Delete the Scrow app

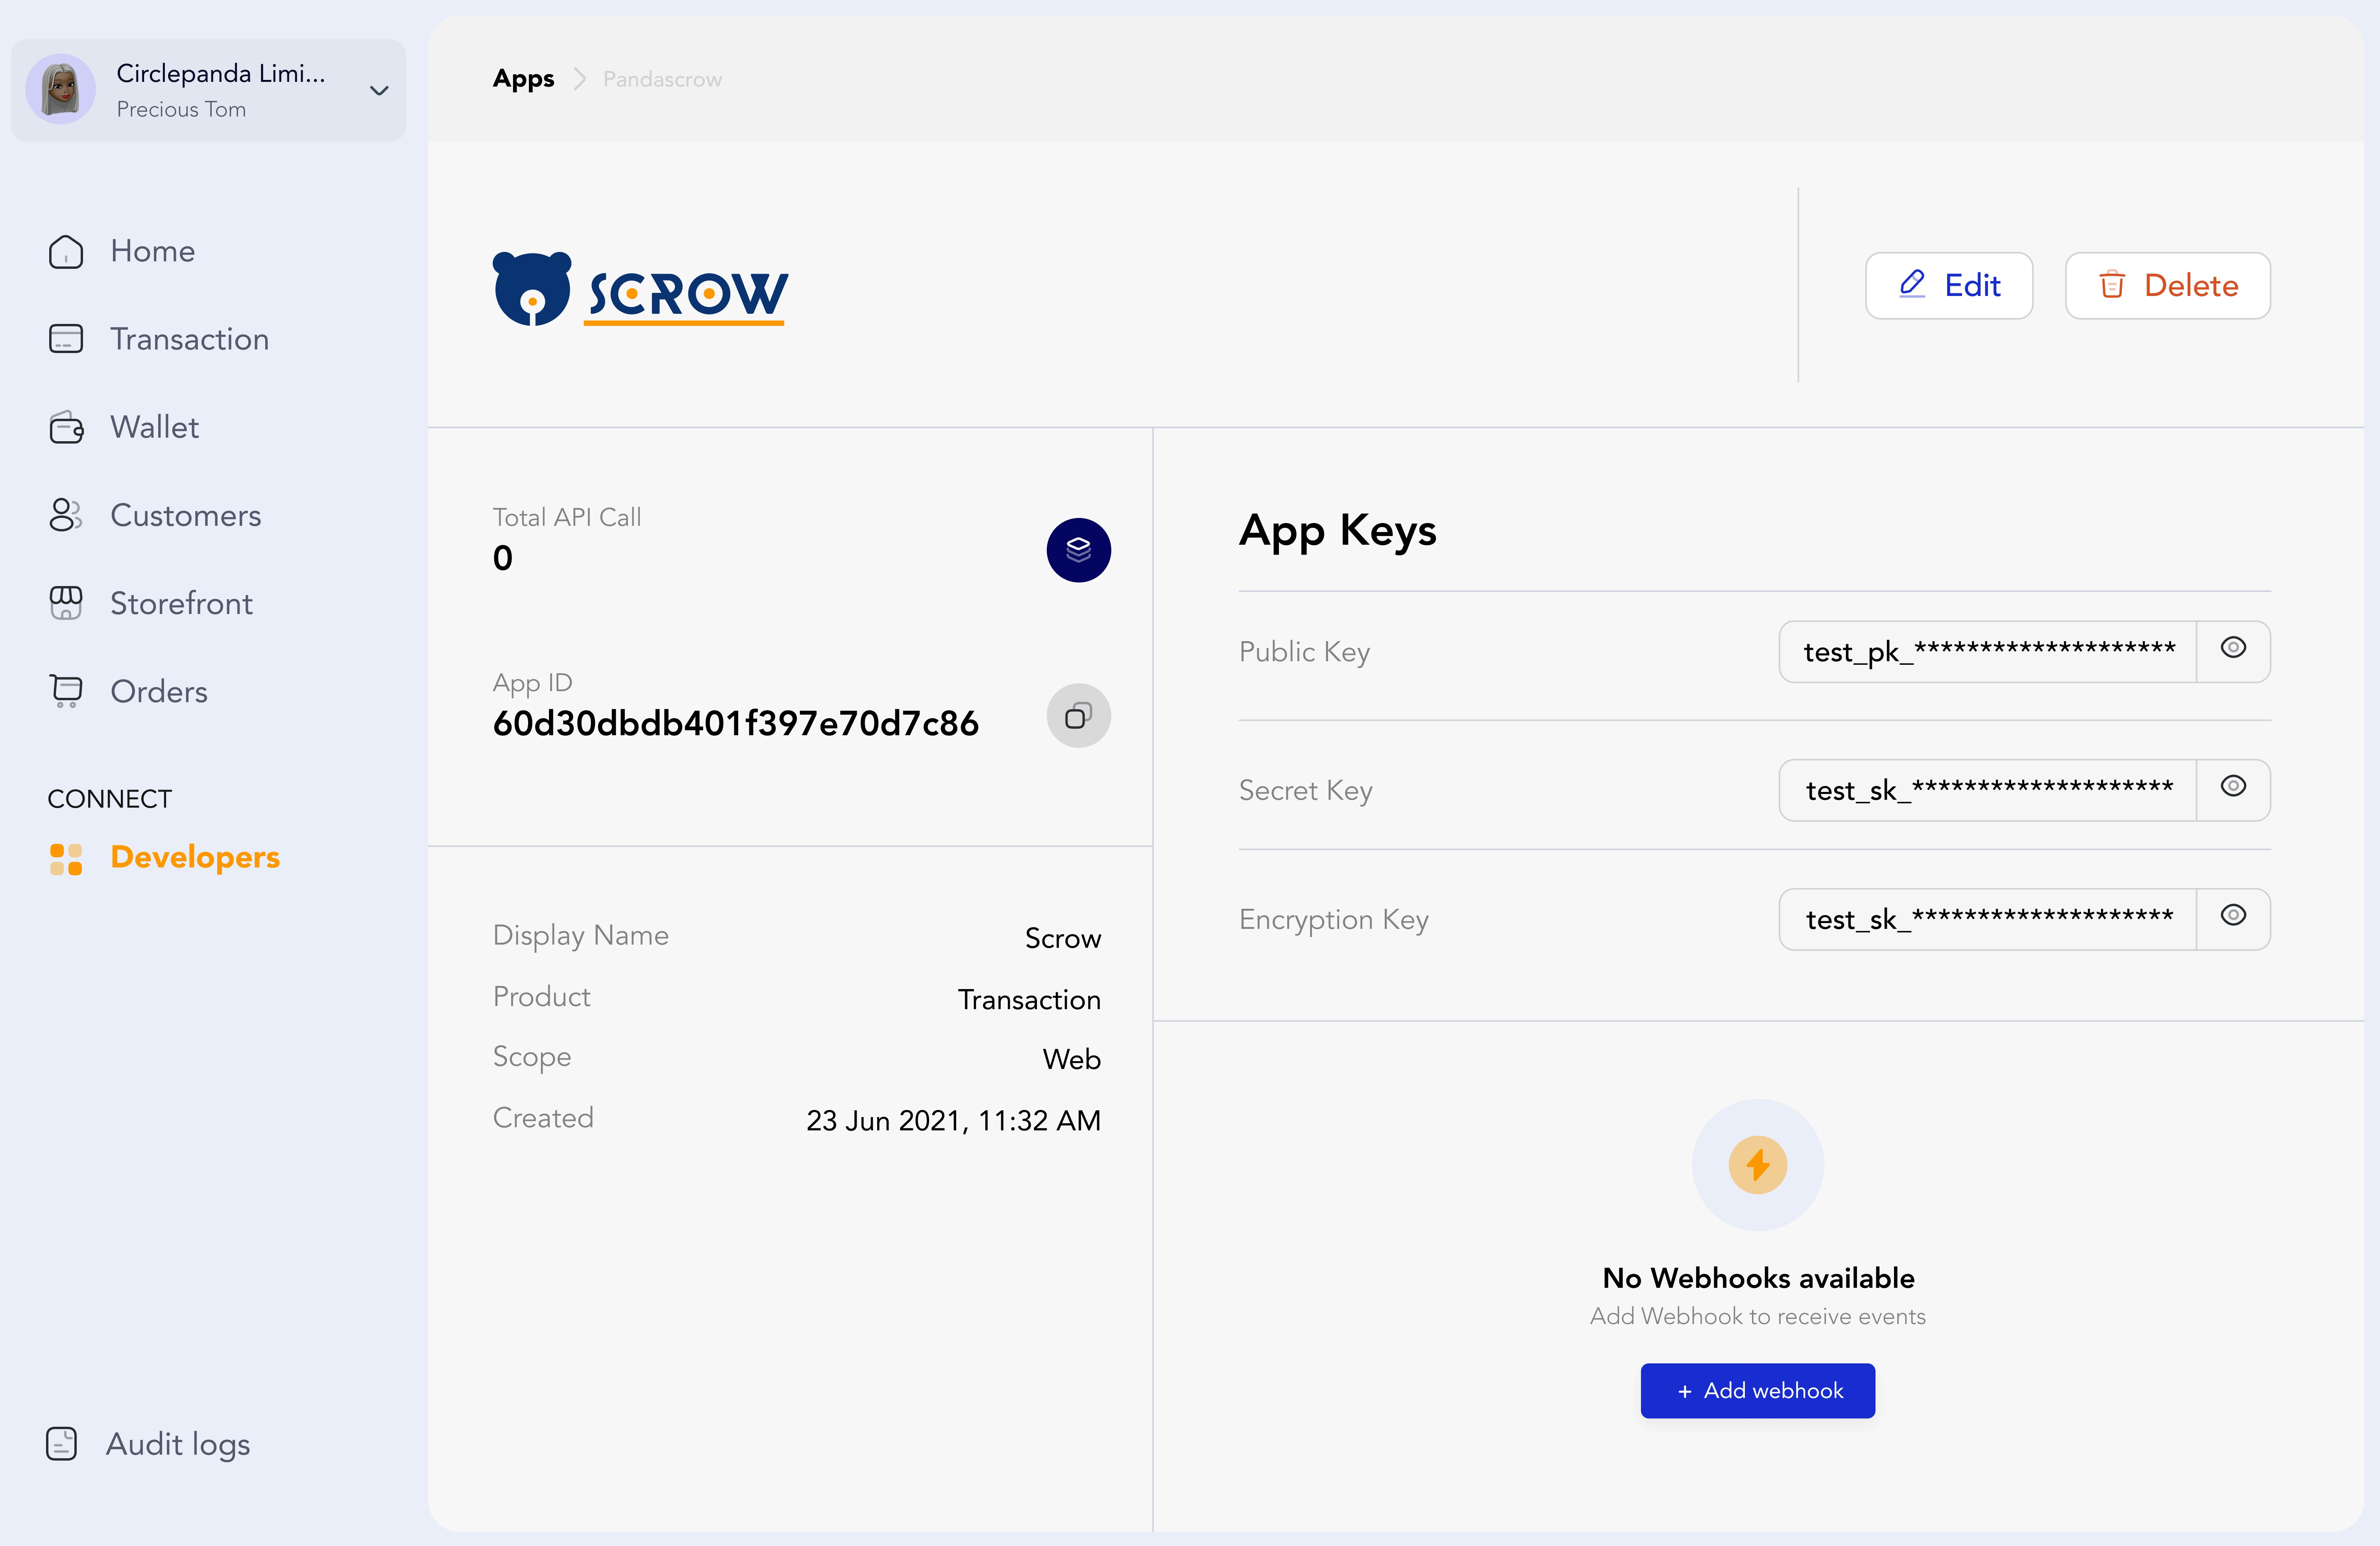click(2167, 286)
